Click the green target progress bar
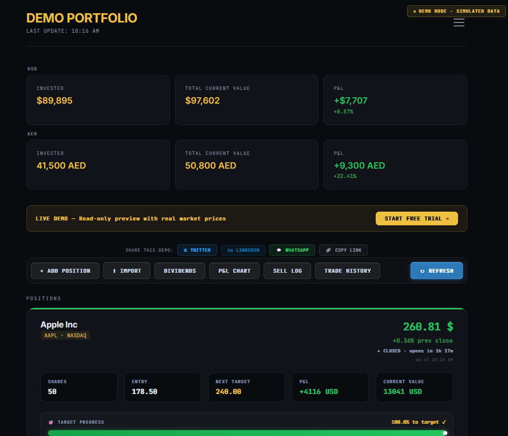This screenshot has width=508, height=436. point(246,433)
